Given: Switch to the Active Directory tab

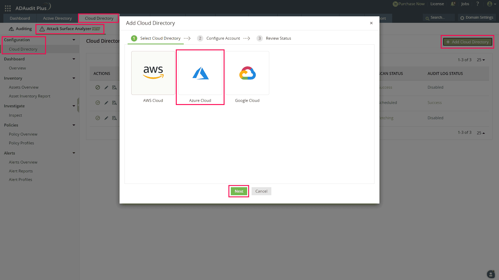Looking at the screenshot, I should 57,18.
